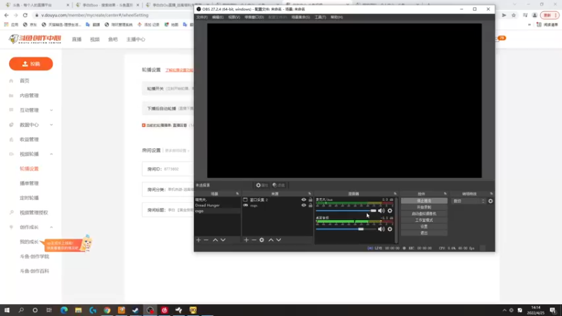The height and width of the screenshot is (316, 562).
Task: Open File Explorer from the taskbar
Action: click(x=79, y=310)
